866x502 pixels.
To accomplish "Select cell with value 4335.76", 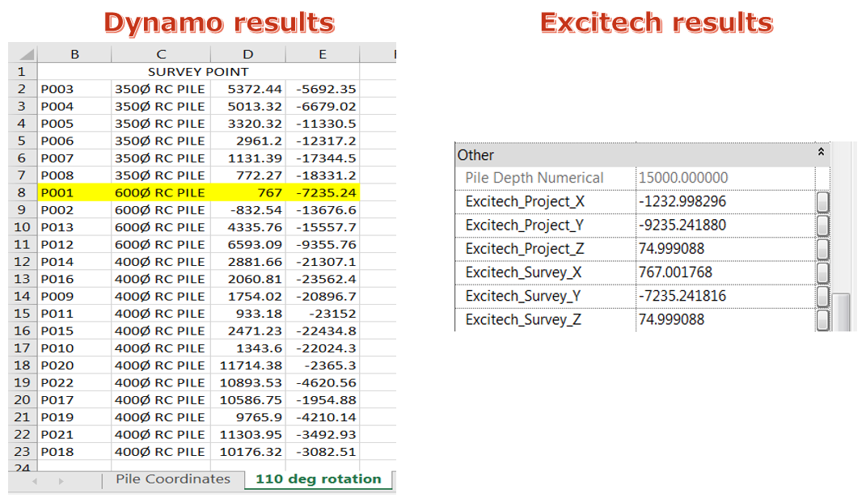I will coord(248,227).
